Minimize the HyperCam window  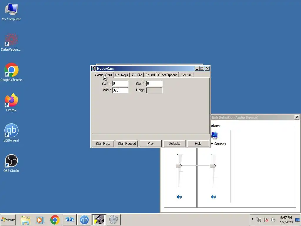pyautogui.click(x=197, y=69)
